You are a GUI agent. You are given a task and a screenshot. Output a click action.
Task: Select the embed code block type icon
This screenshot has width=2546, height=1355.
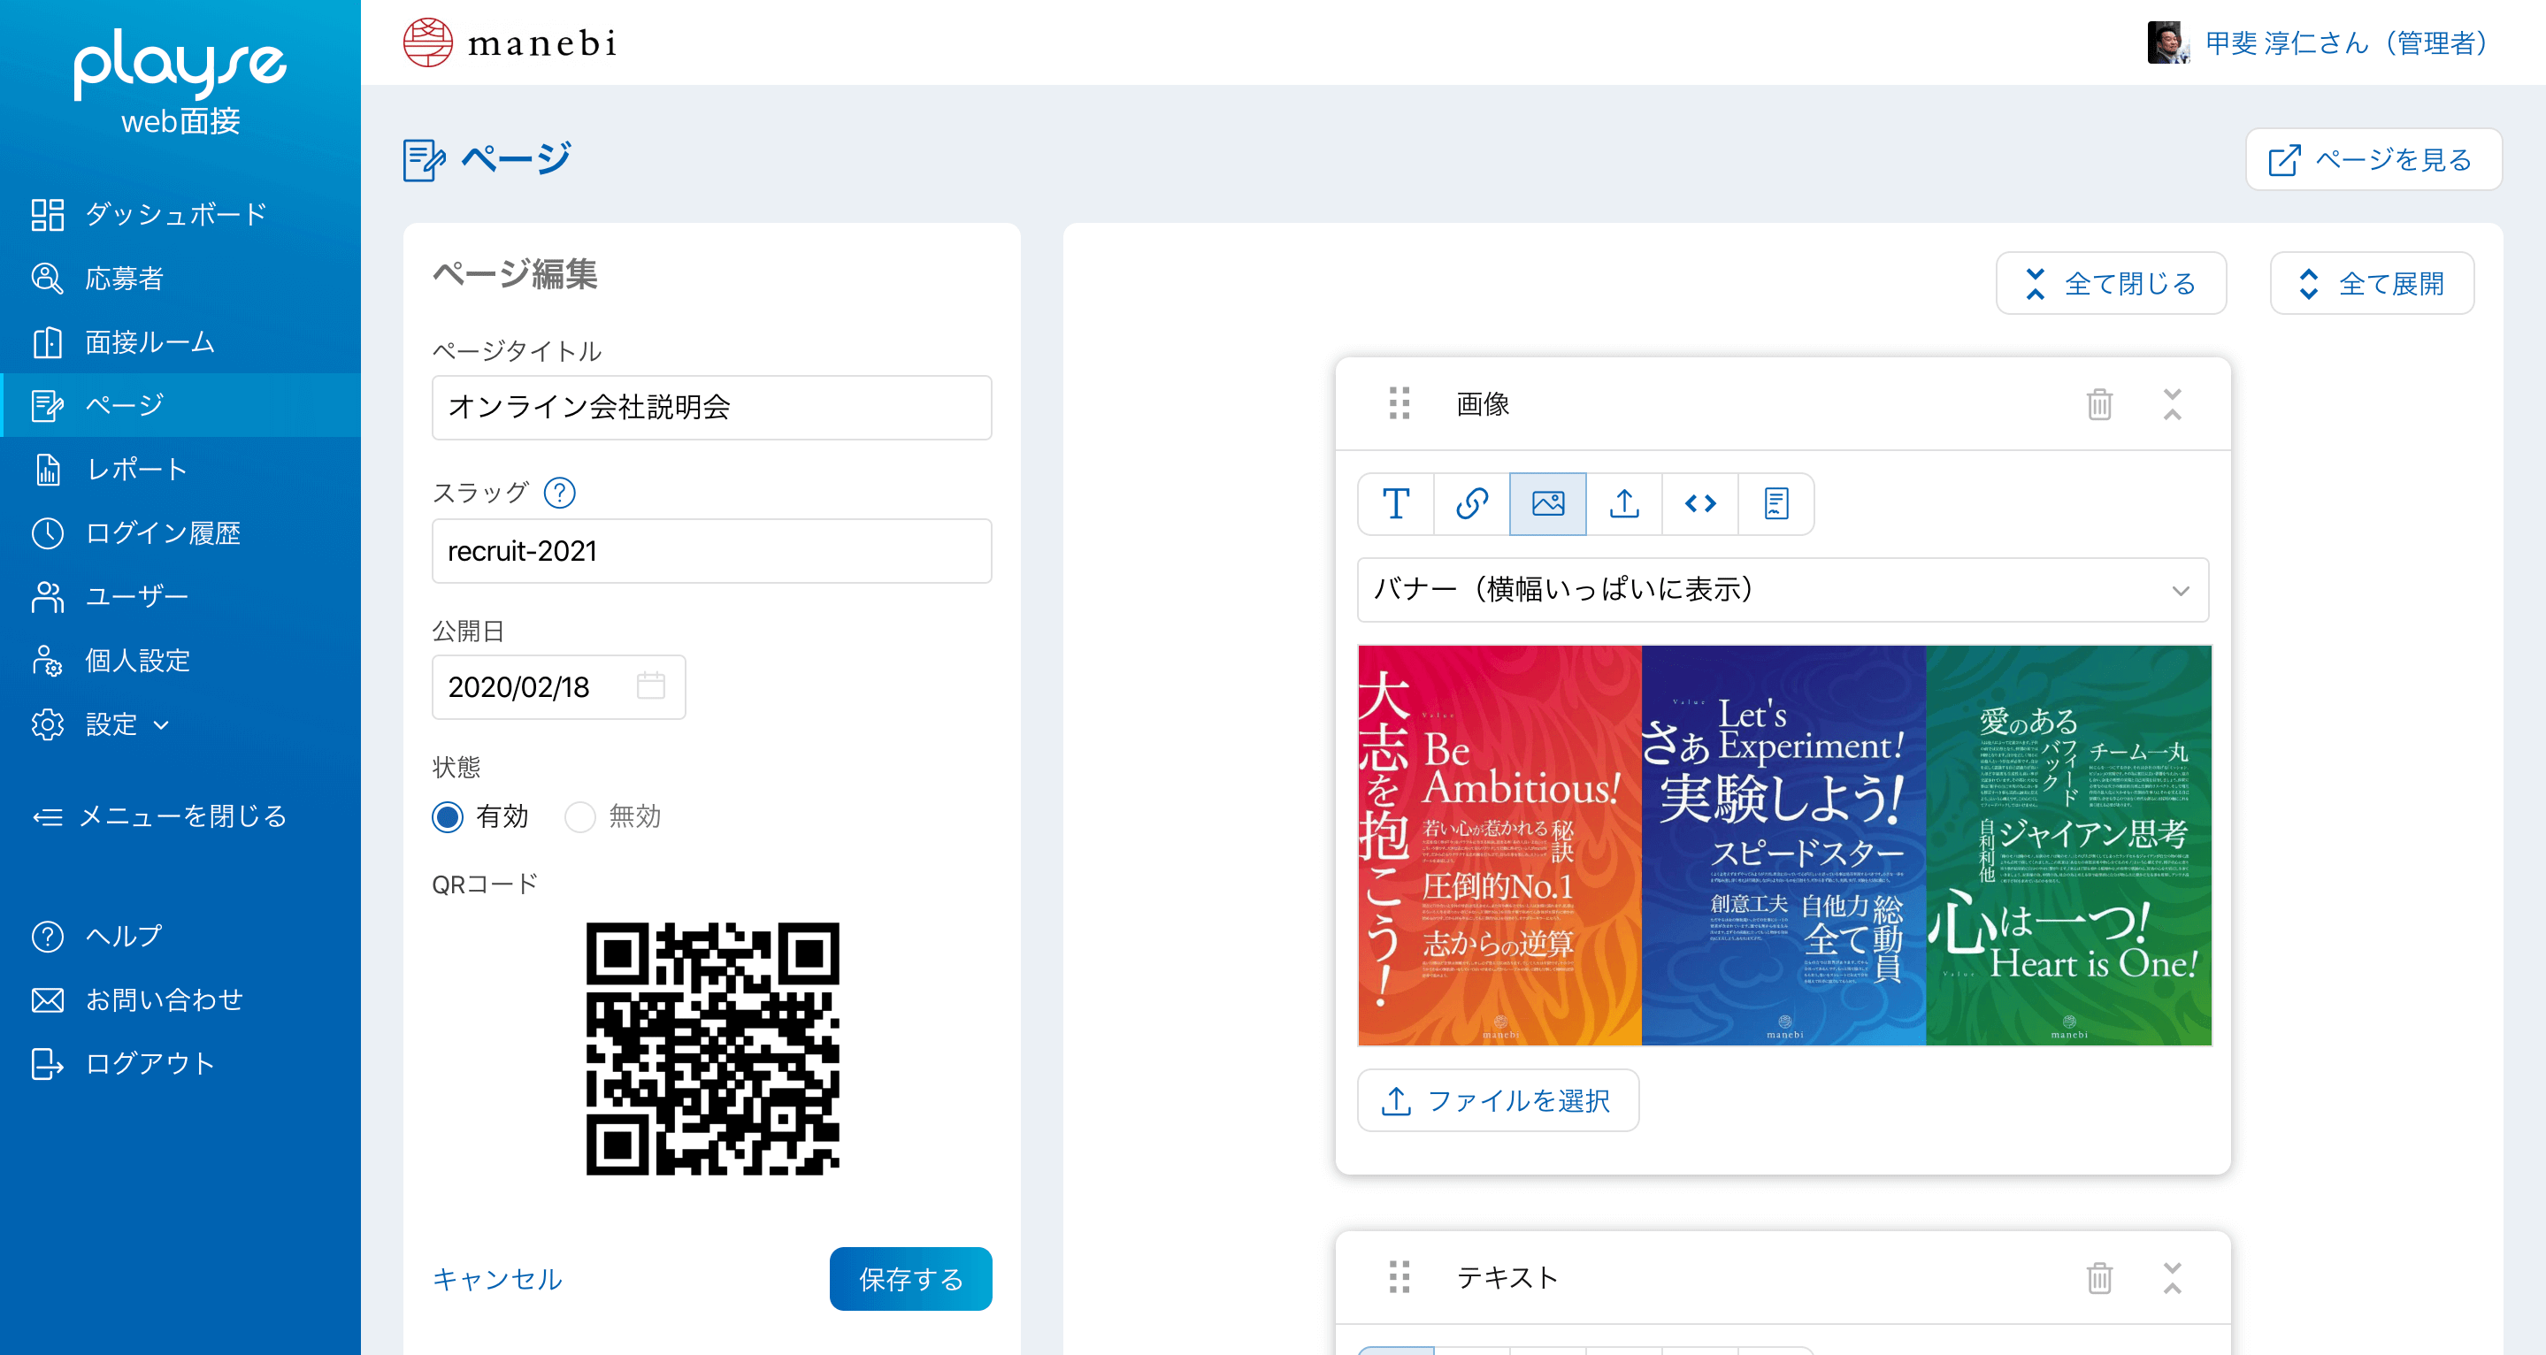pyautogui.click(x=1700, y=504)
